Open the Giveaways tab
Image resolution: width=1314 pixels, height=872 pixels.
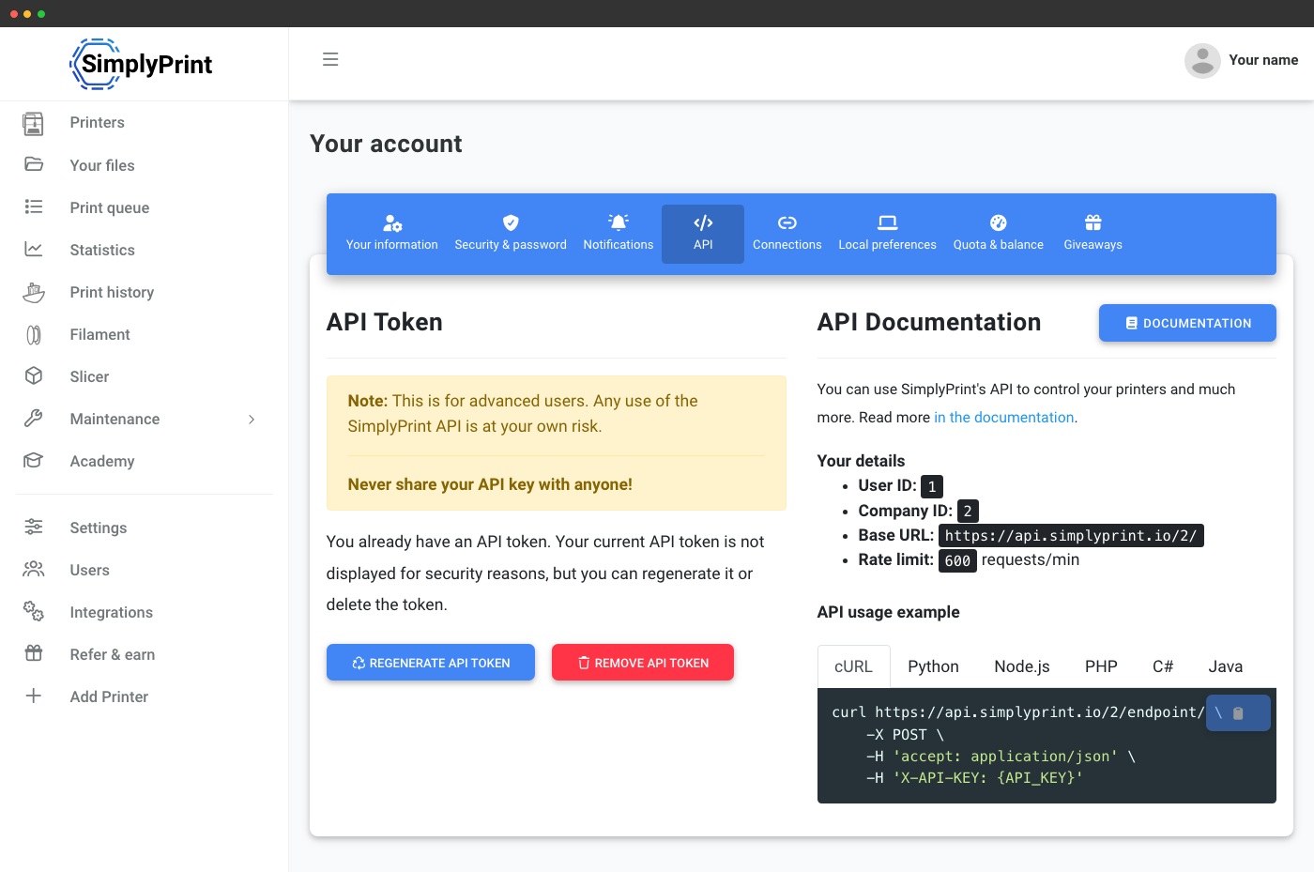(1093, 234)
